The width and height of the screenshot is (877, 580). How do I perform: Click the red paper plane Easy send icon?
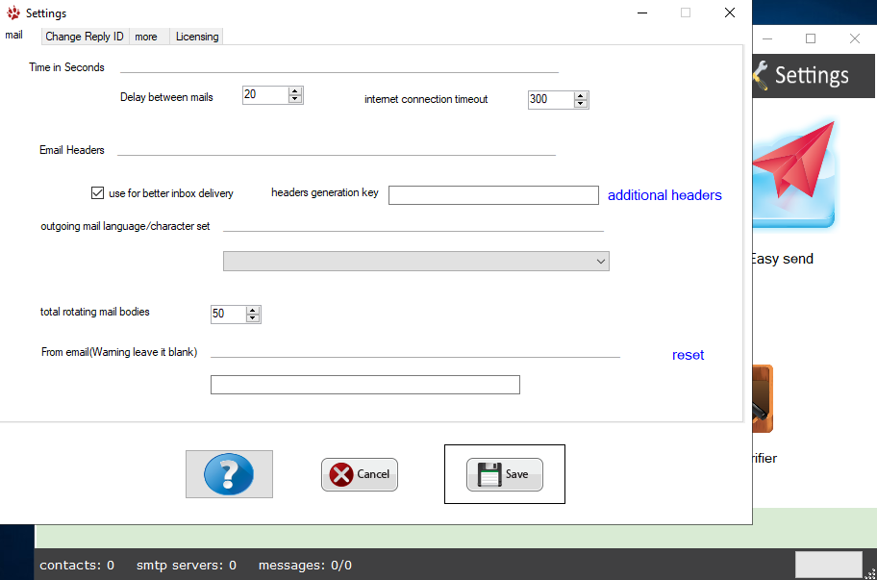[794, 171]
